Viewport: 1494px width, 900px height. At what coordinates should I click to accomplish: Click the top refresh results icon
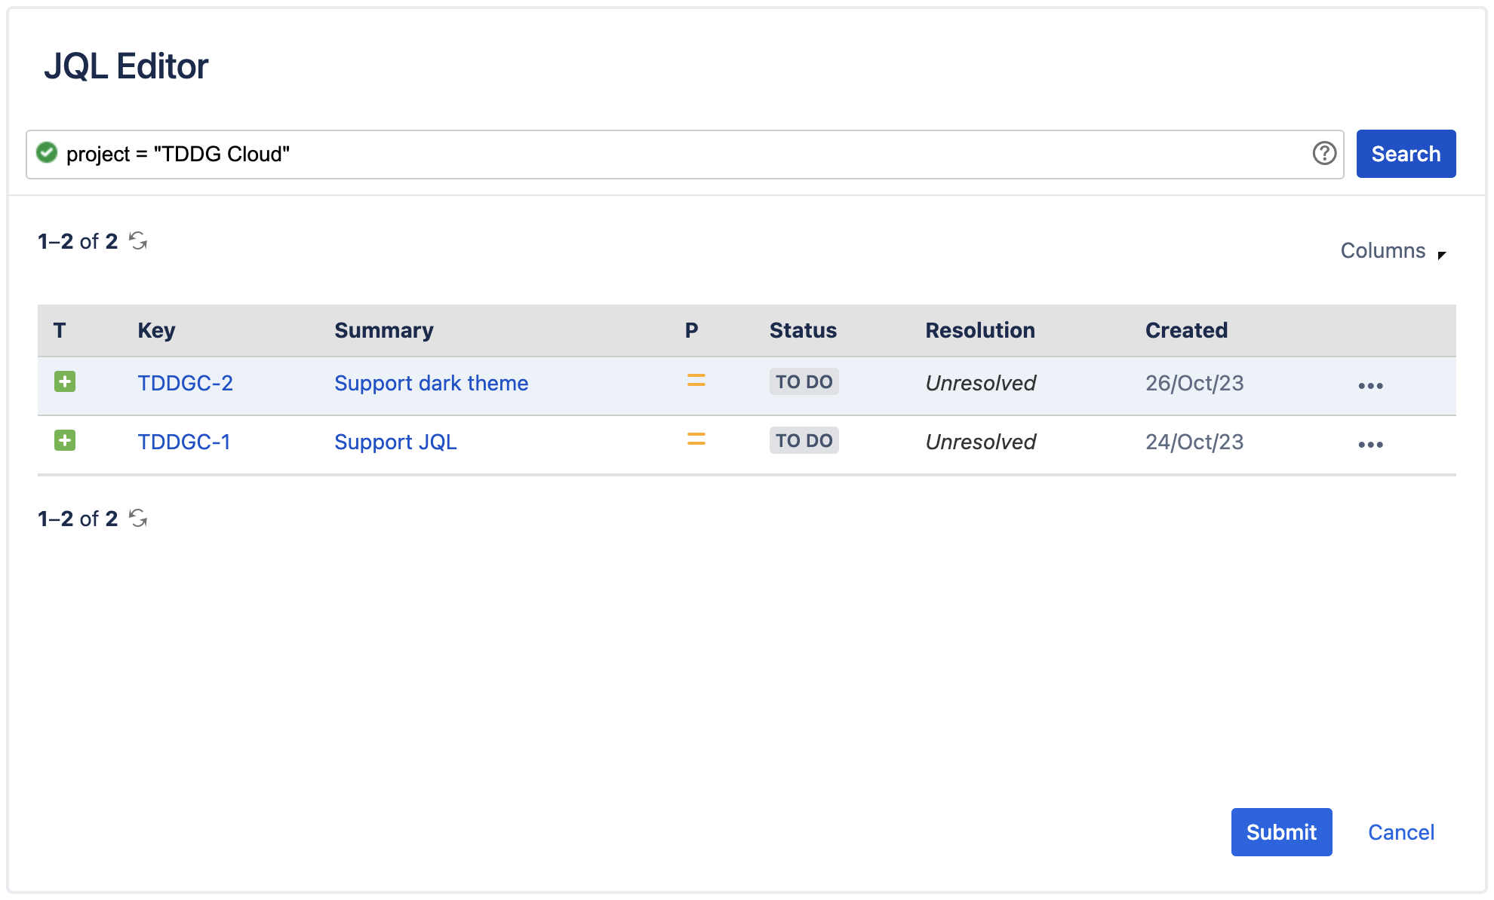pos(138,241)
